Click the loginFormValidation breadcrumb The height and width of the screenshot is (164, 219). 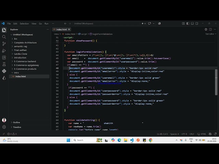pyautogui.click(x=101, y=34)
